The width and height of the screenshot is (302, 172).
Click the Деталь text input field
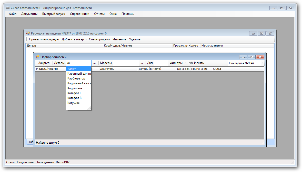tap(78, 63)
